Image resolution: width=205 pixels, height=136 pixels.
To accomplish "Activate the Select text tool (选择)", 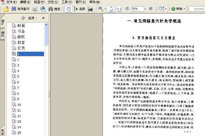I will (79, 9).
